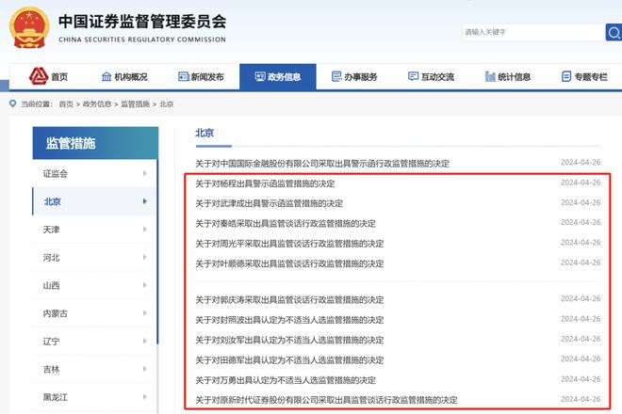Image resolution: width=622 pixels, height=414 pixels.
Task: Click the location pin icon in breadcrumb
Action: coord(12,103)
